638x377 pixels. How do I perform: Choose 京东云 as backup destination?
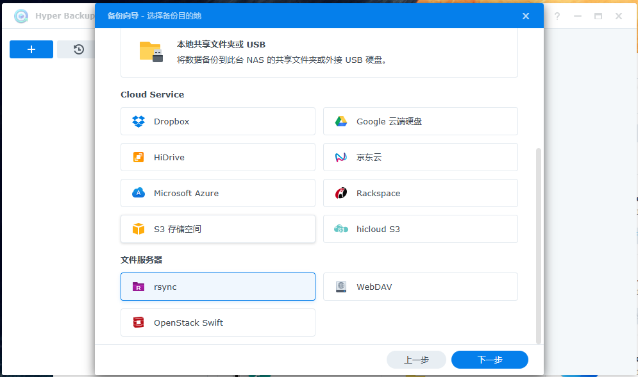pyautogui.click(x=421, y=157)
